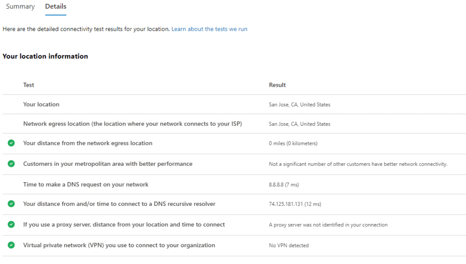Click the proxy server not identified result text

[x=328, y=225]
